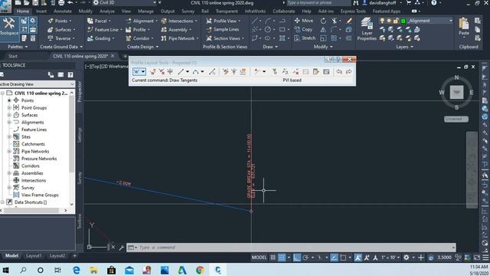Click the Pipe Network button

pos(180,38)
